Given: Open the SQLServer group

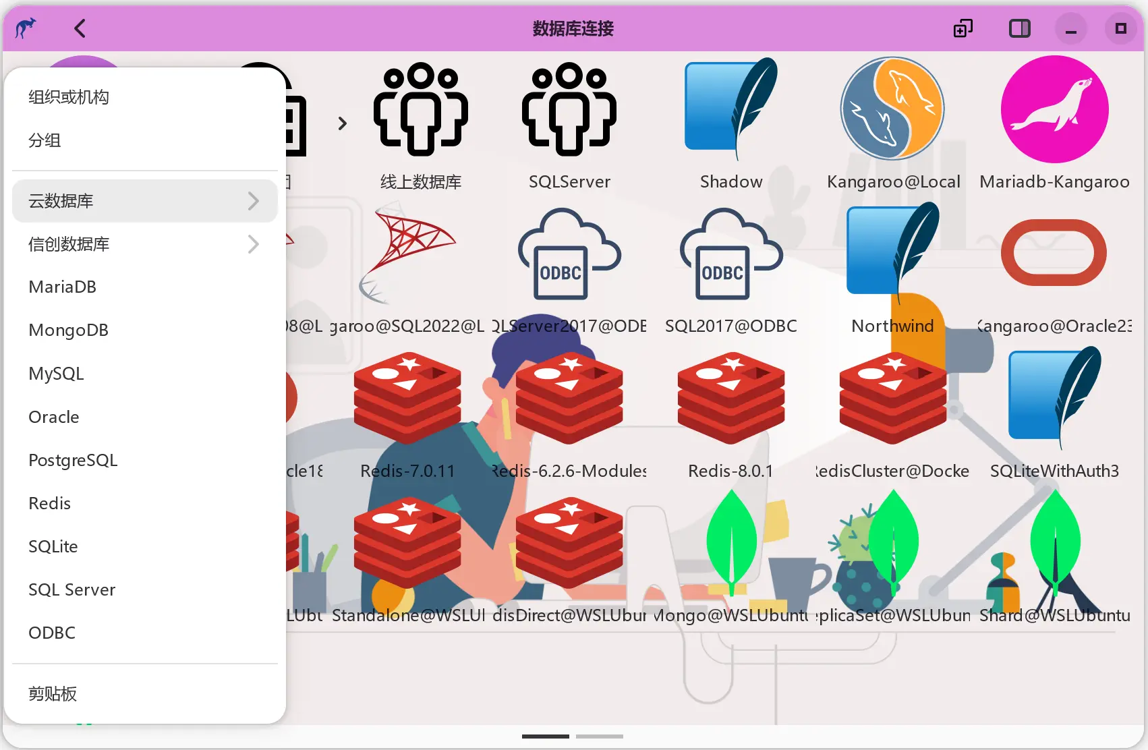Looking at the screenshot, I should (569, 126).
